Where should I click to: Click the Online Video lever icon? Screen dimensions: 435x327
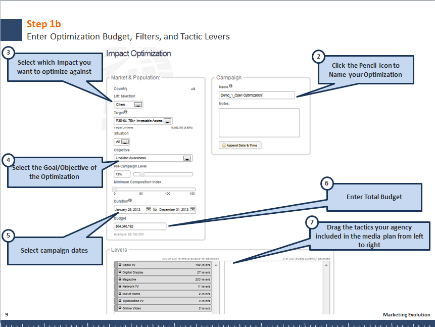pyautogui.click(x=120, y=308)
